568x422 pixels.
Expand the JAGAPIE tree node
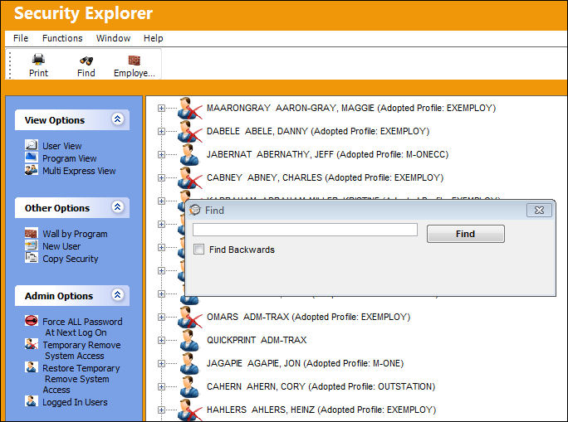[x=162, y=363]
